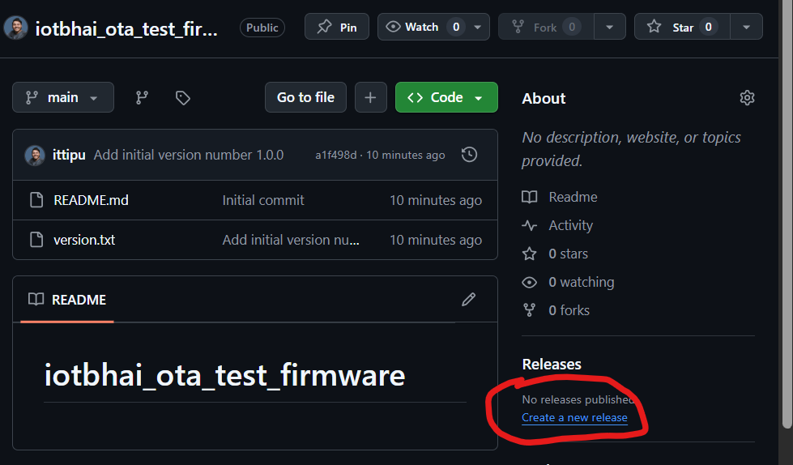The image size is (793, 465).
Task: Click Create a new release link
Action: point(574,417)
